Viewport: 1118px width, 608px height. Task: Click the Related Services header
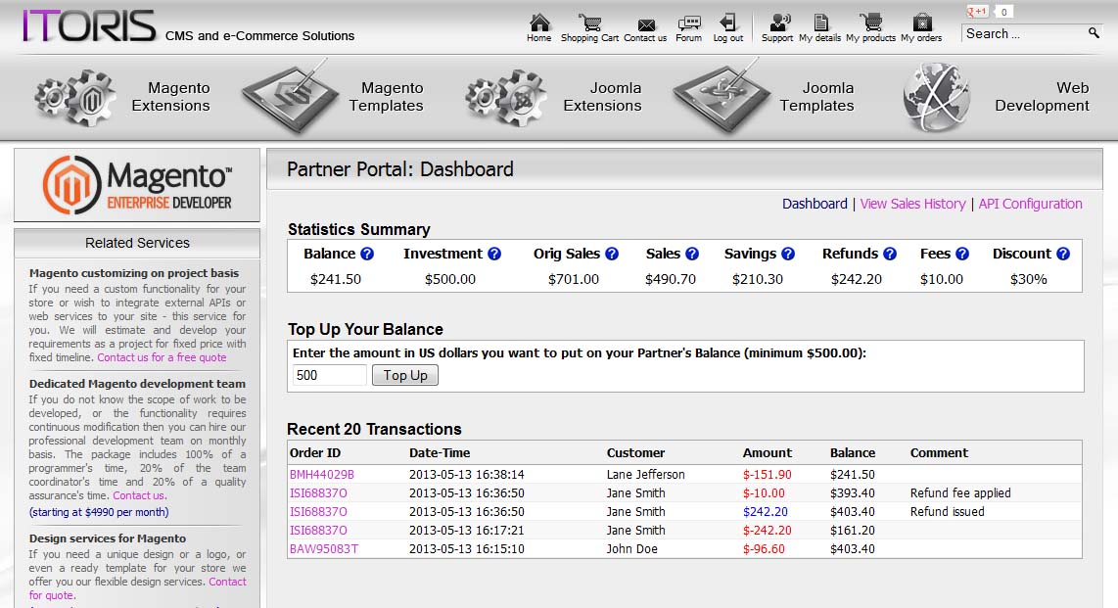coord(137,243)
